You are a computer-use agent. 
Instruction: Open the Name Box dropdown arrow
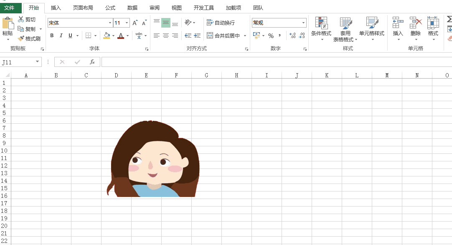(37, 61)
